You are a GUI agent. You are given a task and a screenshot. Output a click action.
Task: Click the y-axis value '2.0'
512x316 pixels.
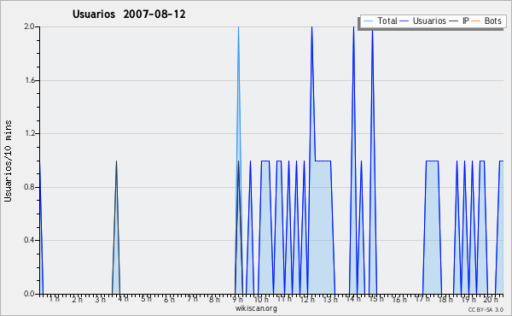pyautogui.click(x=29, y=26)
